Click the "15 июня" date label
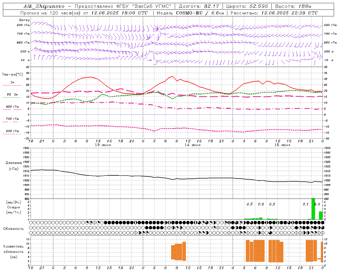The width and height of the screenshot is (338, 270). (x=282, y=145)
